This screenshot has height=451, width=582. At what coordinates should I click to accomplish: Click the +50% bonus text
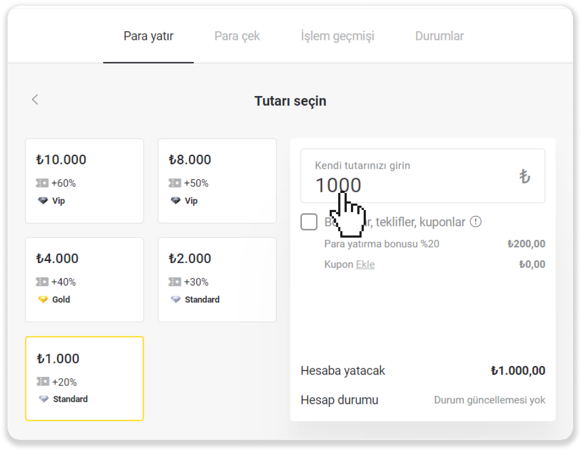196,183
